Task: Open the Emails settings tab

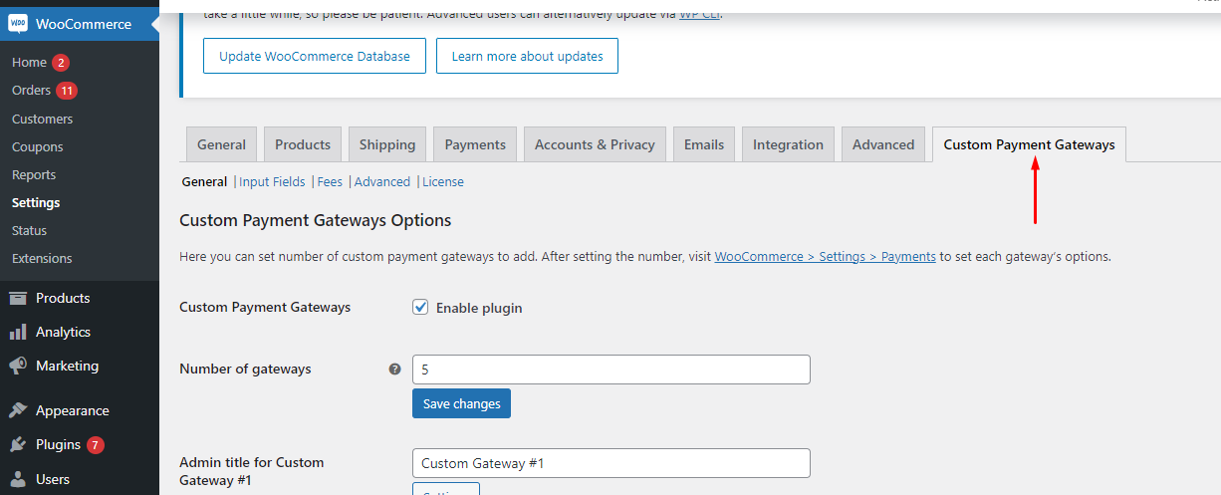Action: pos(704,144)
